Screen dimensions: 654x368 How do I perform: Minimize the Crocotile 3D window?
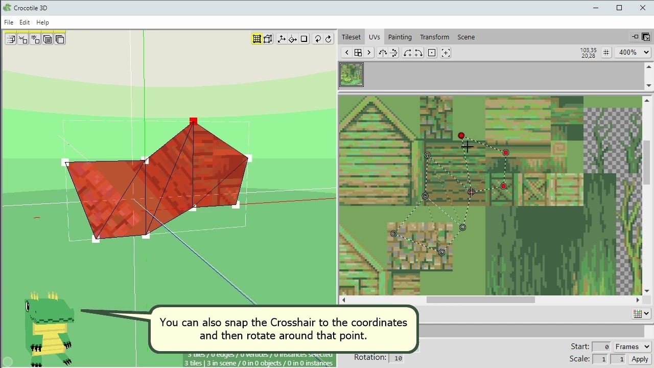[x=596, y=8]
